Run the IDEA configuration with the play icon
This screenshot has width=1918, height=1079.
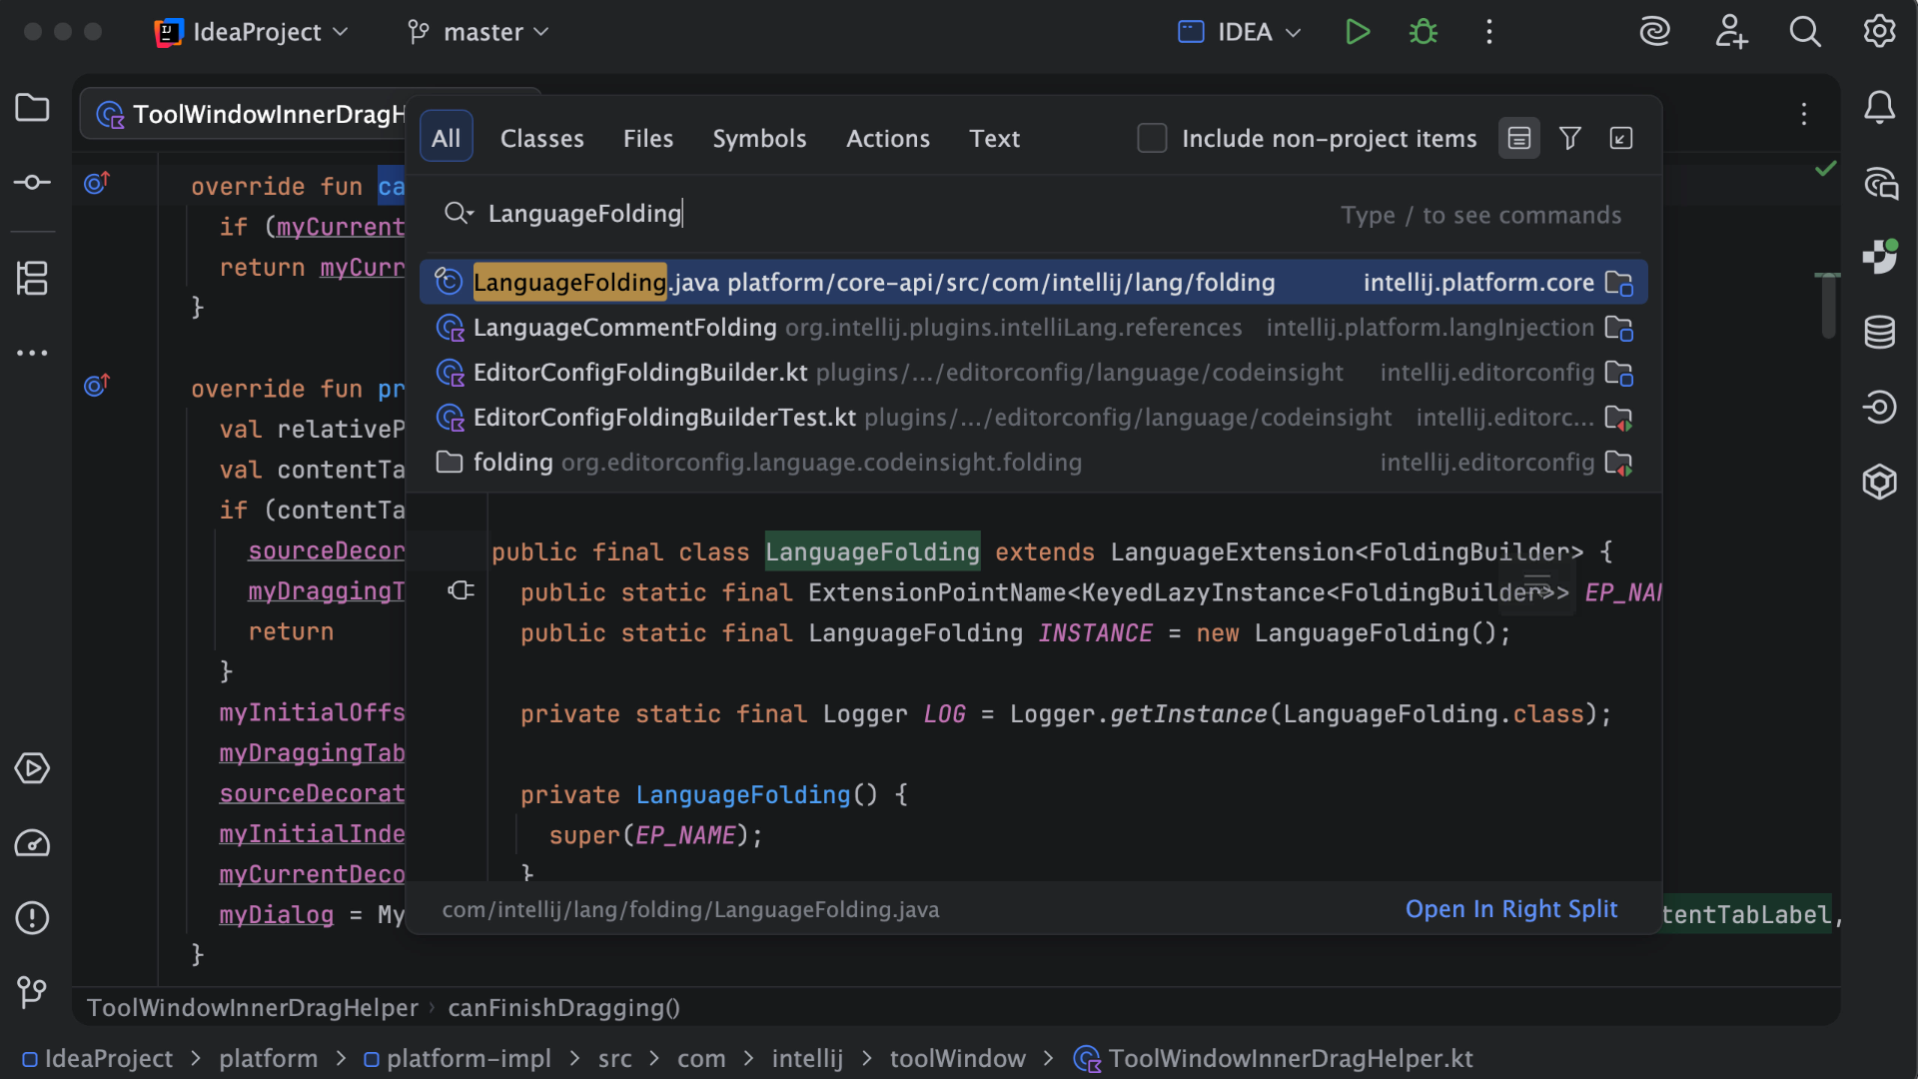[x=1357, y=32]
